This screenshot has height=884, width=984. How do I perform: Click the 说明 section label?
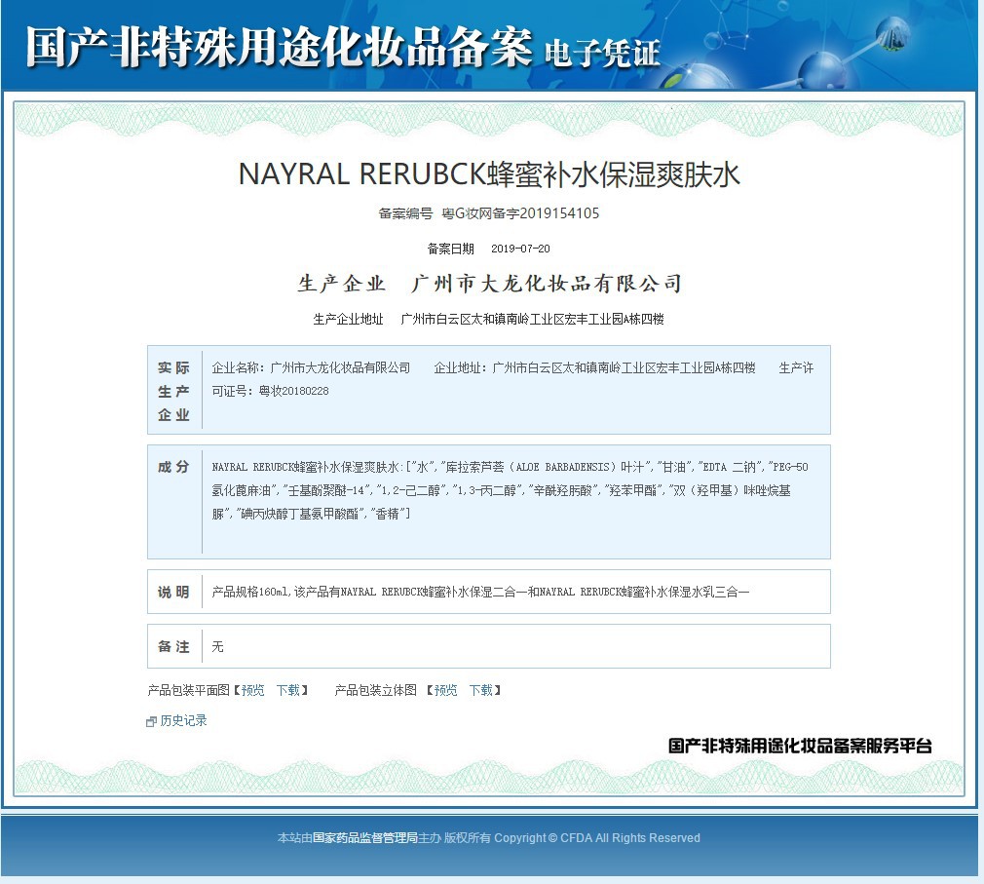pyautogui.click(x=174, y=592)
